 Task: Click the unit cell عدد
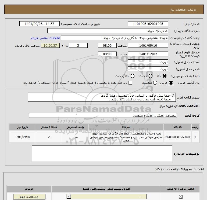[75, 137]
